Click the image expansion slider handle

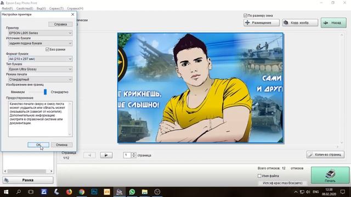(45, 92)
